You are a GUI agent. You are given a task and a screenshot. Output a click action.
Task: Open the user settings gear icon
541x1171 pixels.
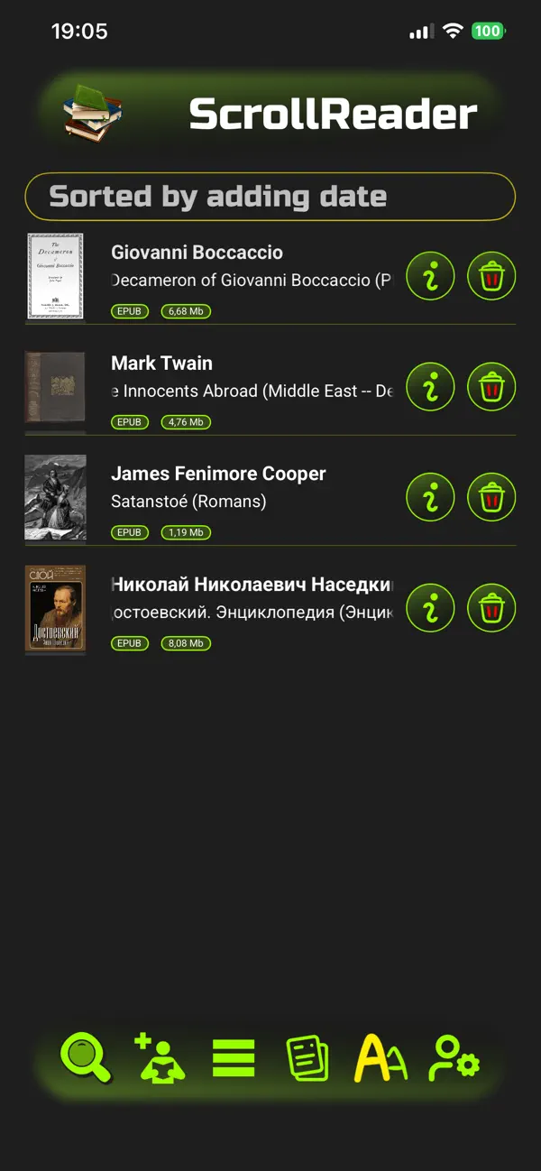tap(454, 1058)
